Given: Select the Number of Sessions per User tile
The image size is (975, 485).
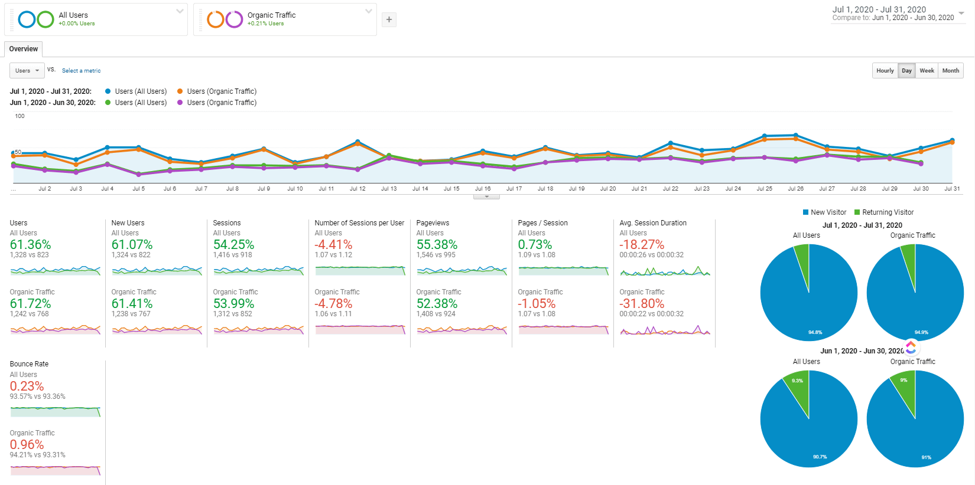Looking at the screenshot, I should point(360,283).
